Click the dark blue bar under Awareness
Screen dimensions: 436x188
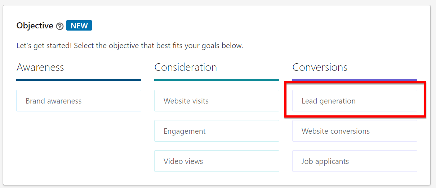(x=79, y=80)
